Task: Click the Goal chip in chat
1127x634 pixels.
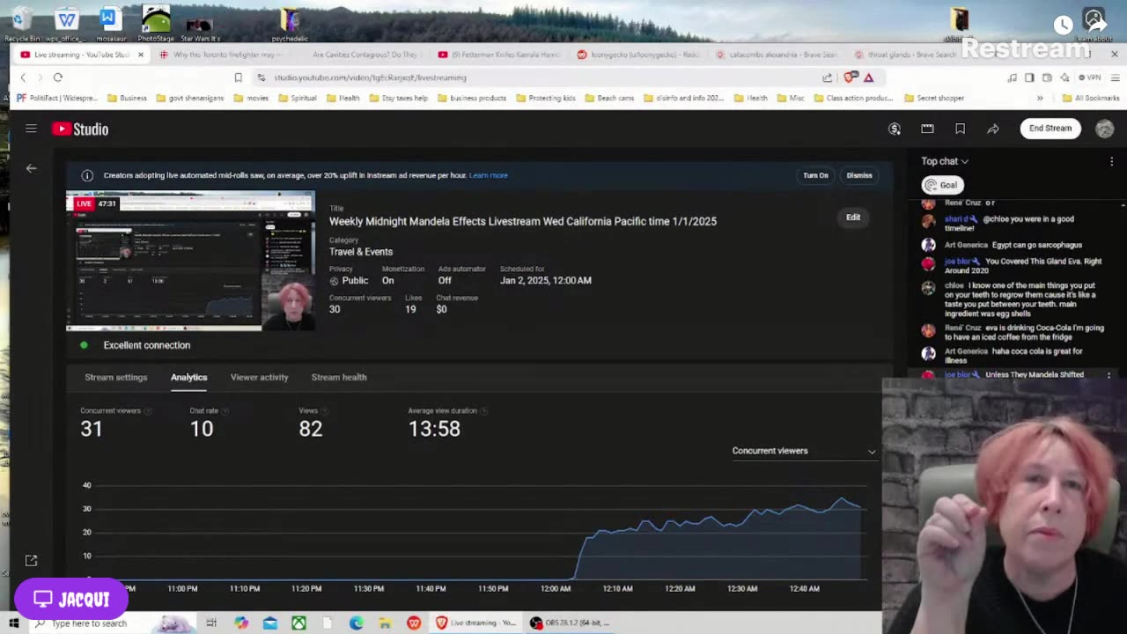Action: pyautogui.click(x=942, y=185)
